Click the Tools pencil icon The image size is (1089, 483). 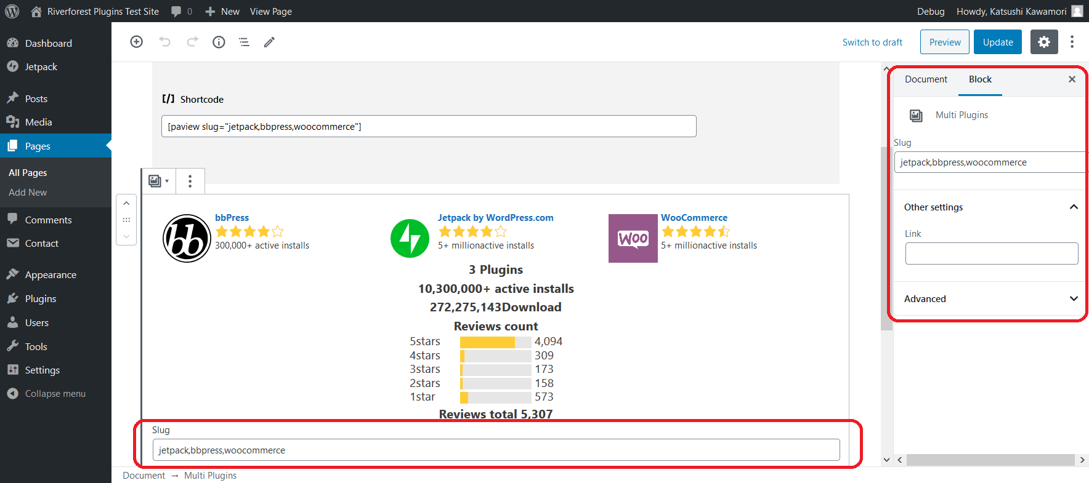(269, 42)
